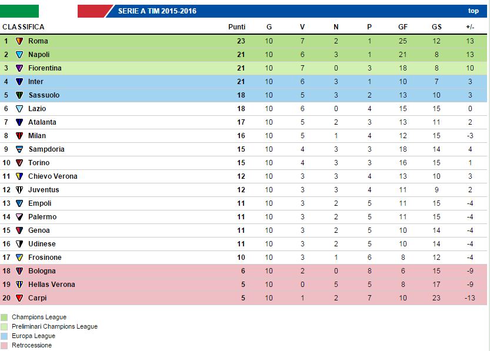Click the Sampdoria crest icon
Screen dimensions: 490x351
19,149
